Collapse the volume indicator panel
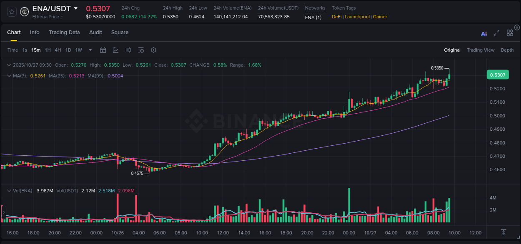Viewport: 521px width, 244px height. pos(9,190)
